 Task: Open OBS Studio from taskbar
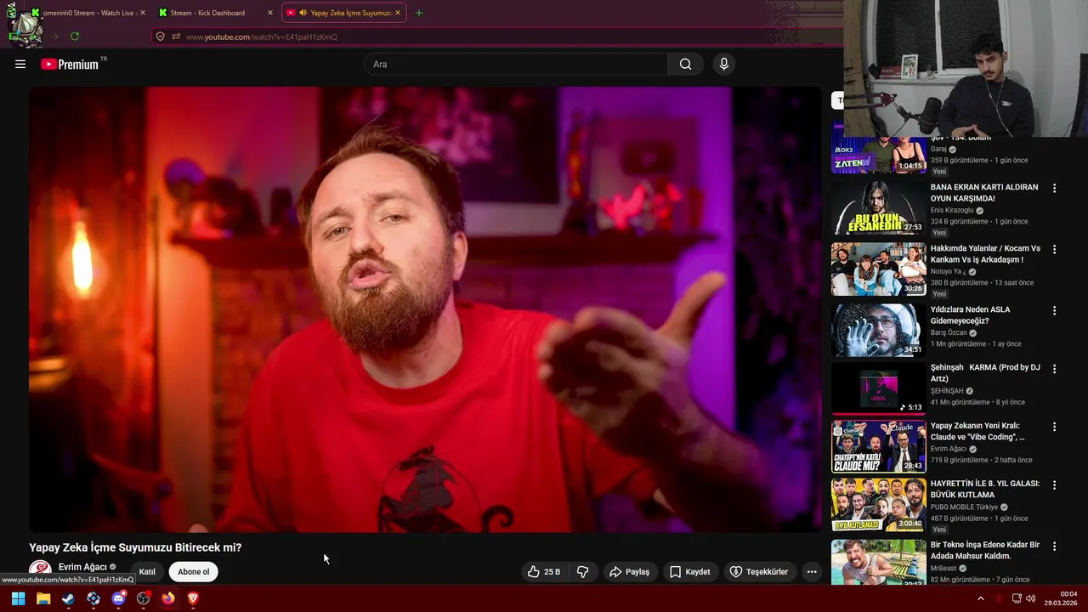tap(143, 598)
